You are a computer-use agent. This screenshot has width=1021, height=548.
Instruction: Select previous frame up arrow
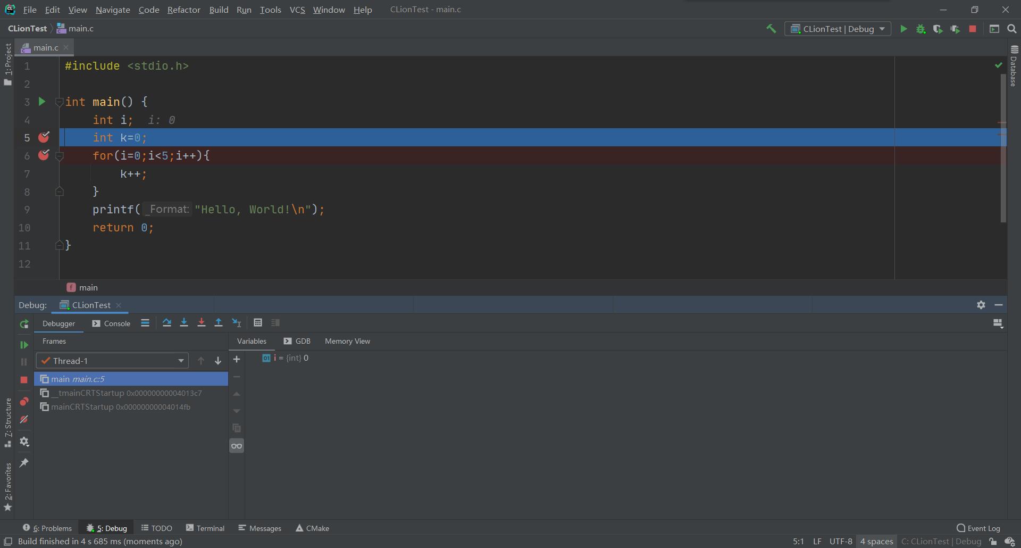tap(200, 361)
